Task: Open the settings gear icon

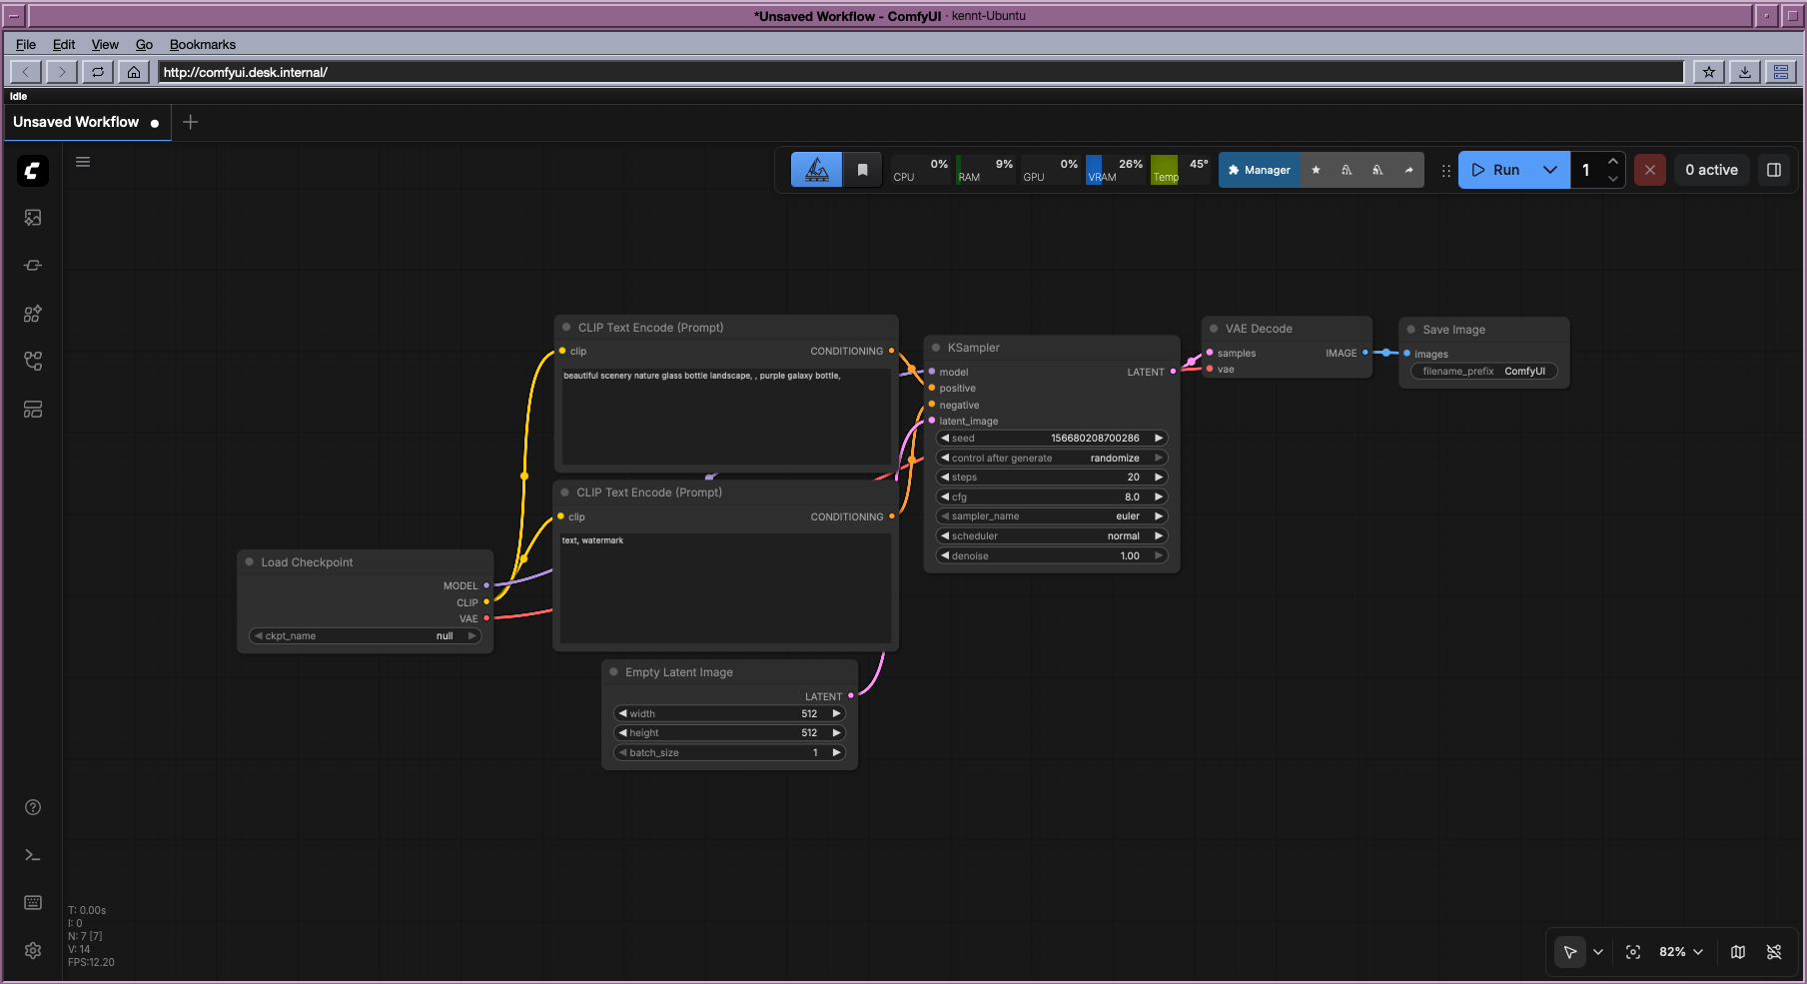Action: pyautogui.click(x=33, y=951)
